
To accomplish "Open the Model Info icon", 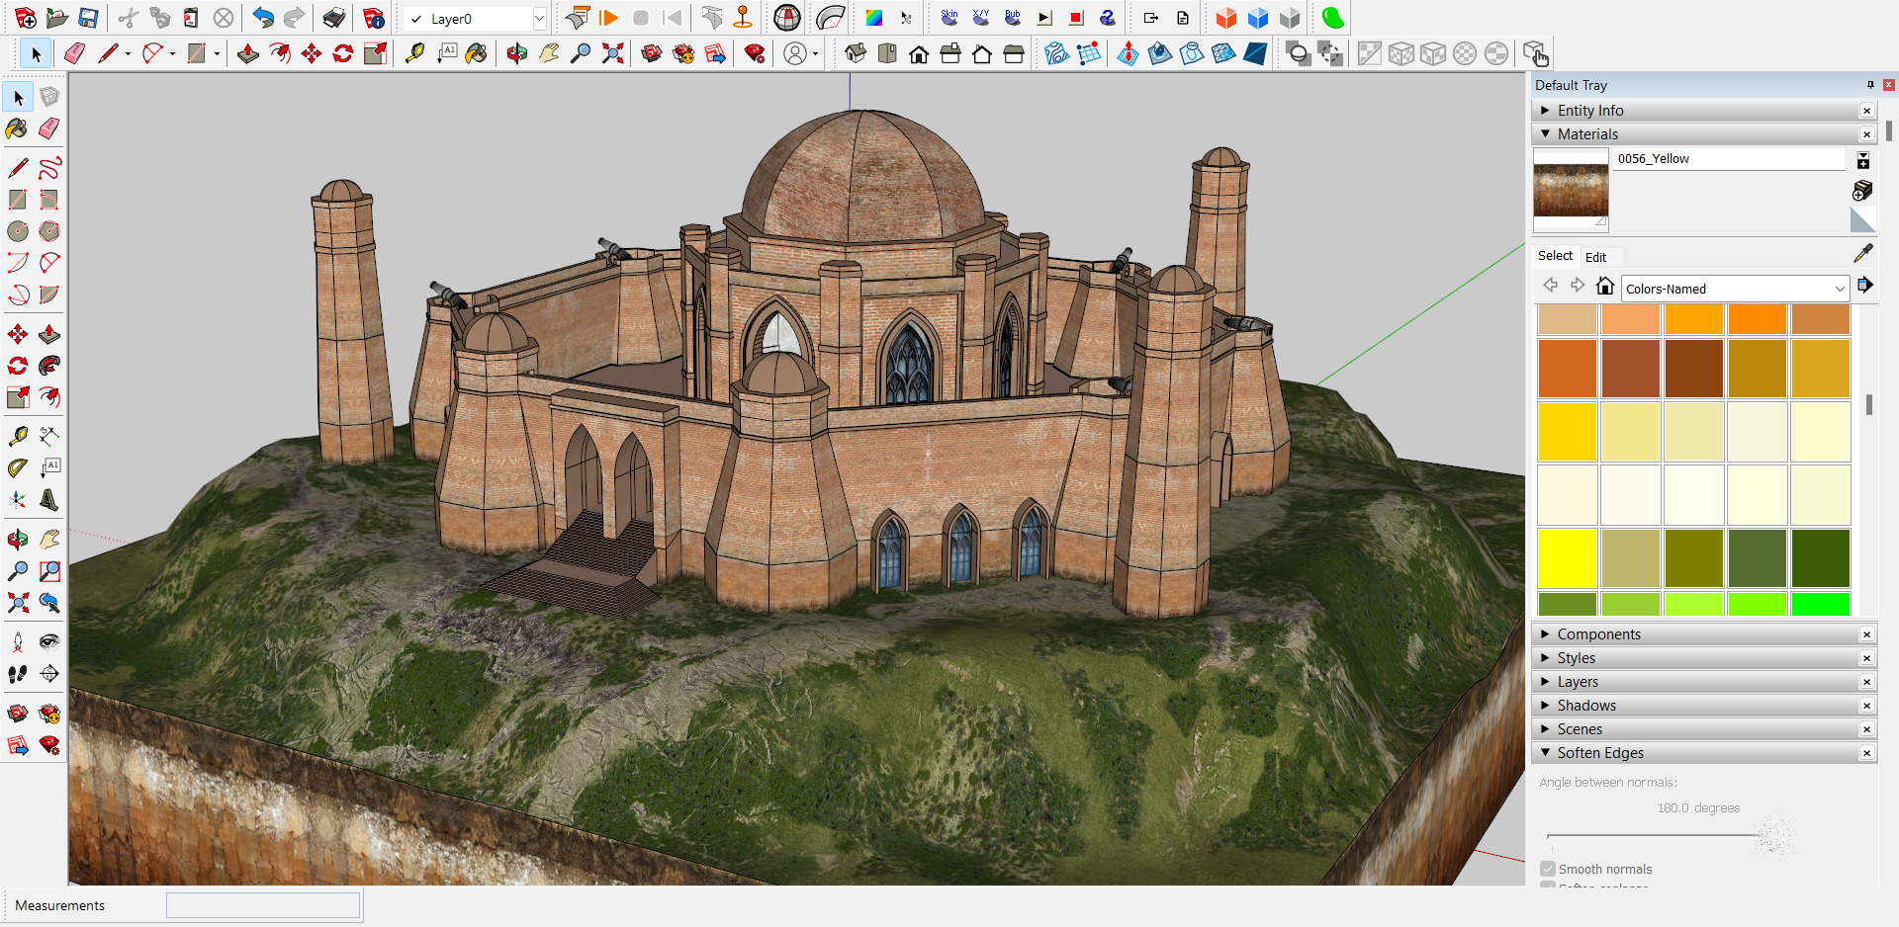I will pyautogui.click(x=374, y=18).
